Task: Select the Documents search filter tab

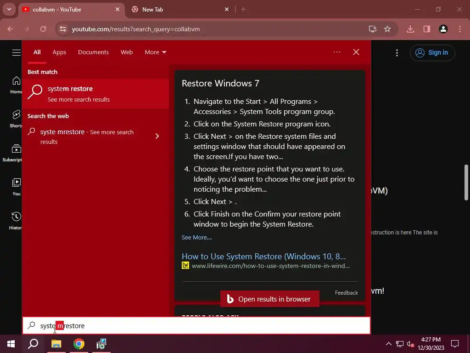Action: (93, 52)
